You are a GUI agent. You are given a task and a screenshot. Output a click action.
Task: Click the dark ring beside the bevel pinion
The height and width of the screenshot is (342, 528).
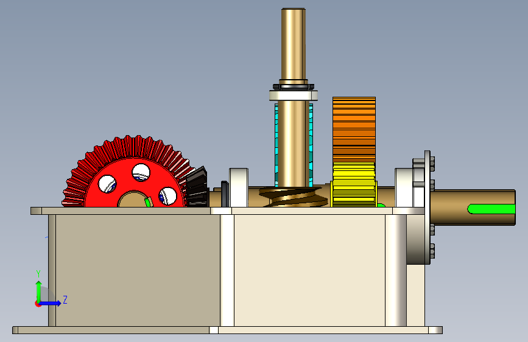(225, 194)
